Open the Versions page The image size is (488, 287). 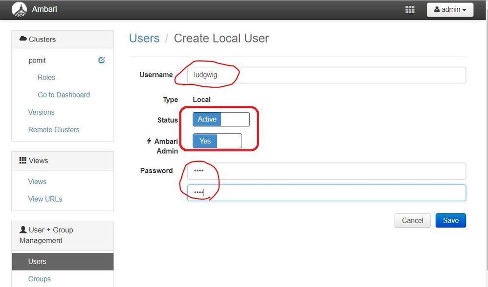click(x=42, y=112)
